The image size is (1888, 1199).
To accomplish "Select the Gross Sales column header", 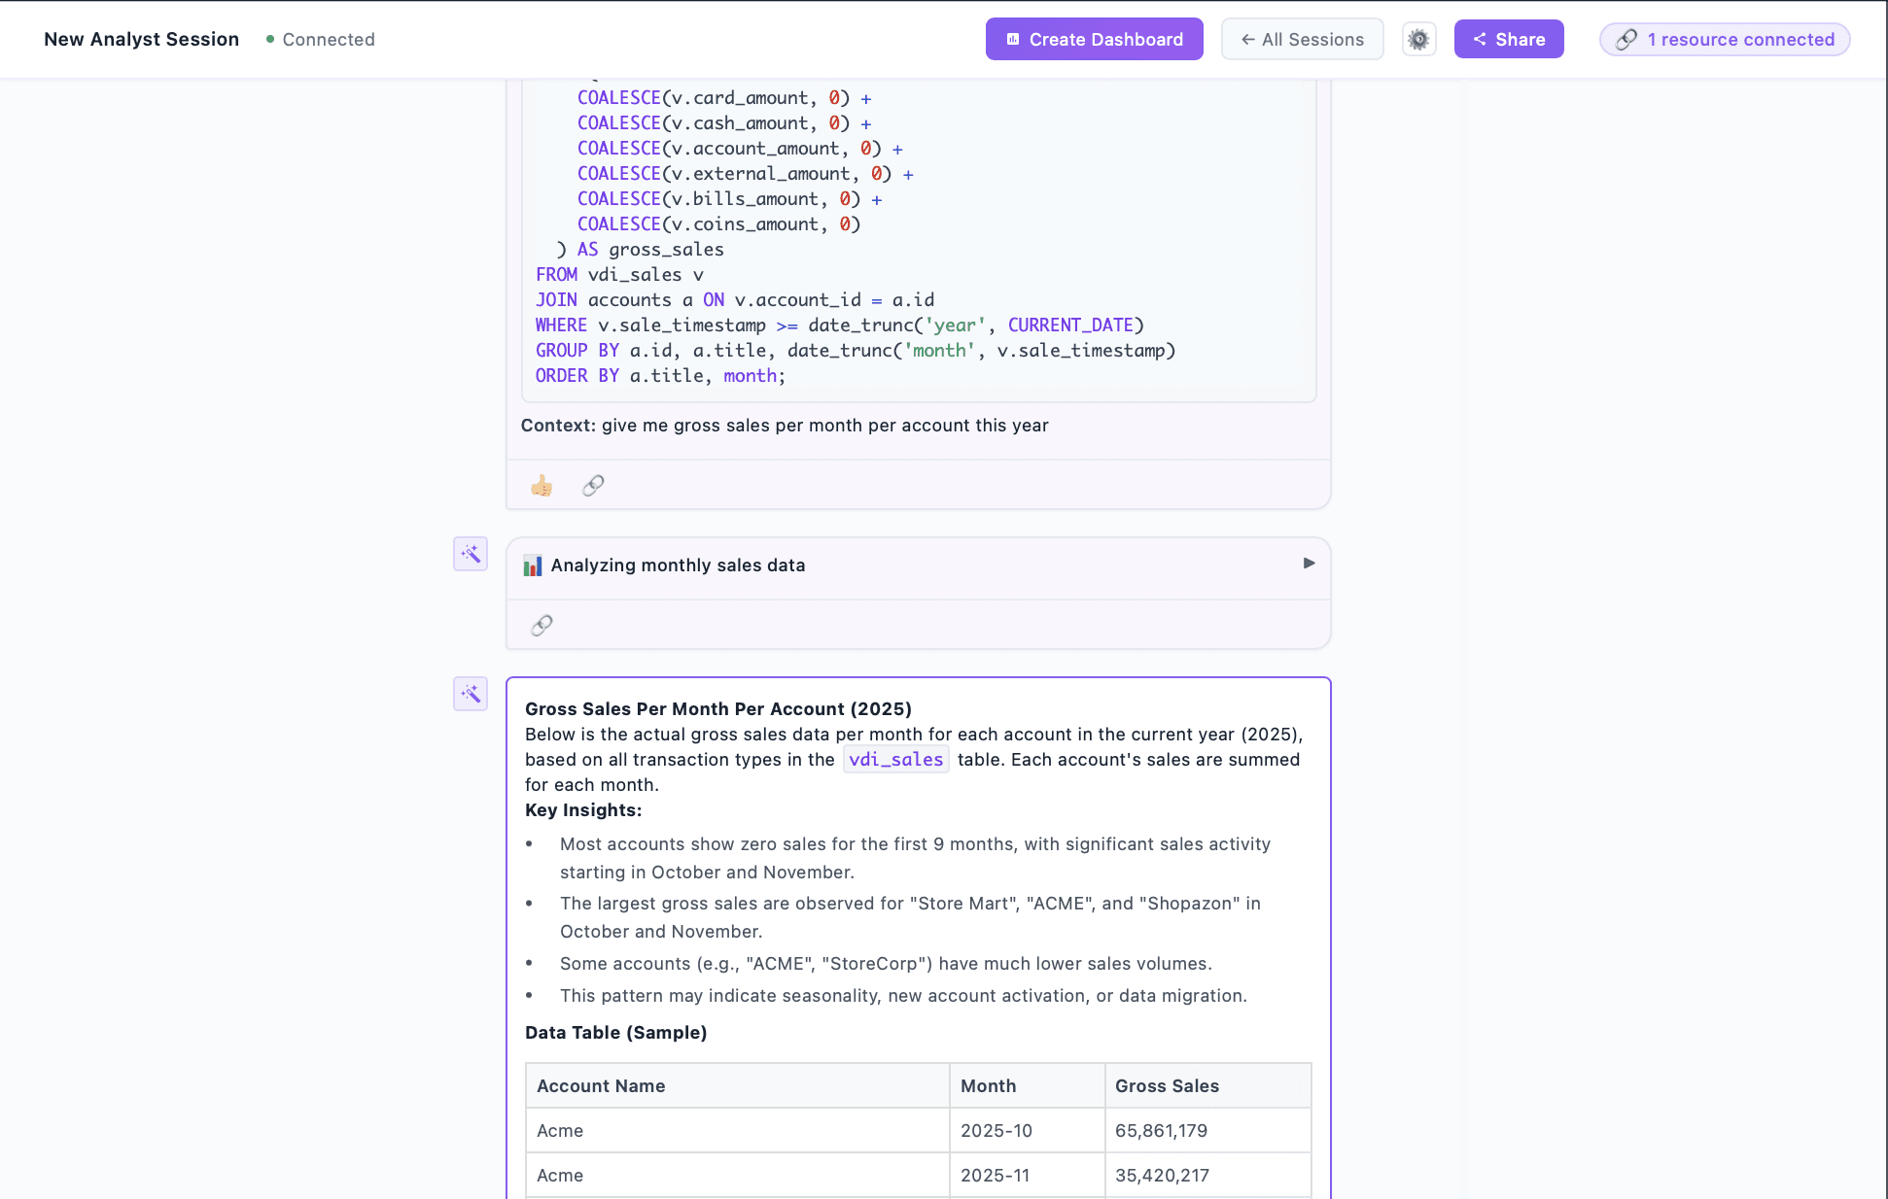I will coord(1167,1086).
